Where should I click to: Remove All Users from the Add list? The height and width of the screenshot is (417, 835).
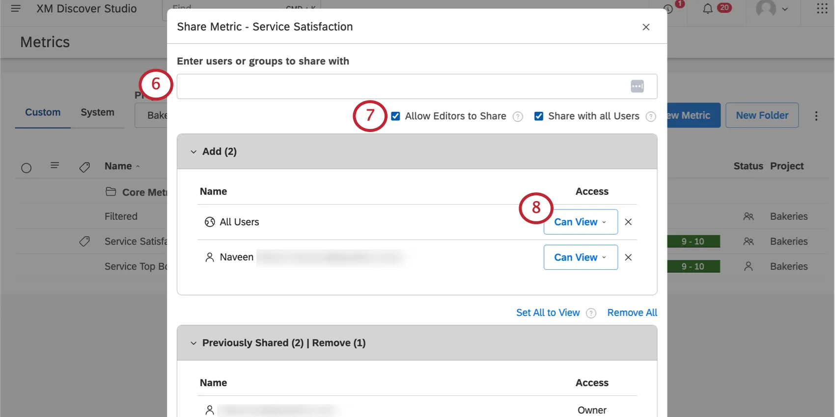[628, 222]
